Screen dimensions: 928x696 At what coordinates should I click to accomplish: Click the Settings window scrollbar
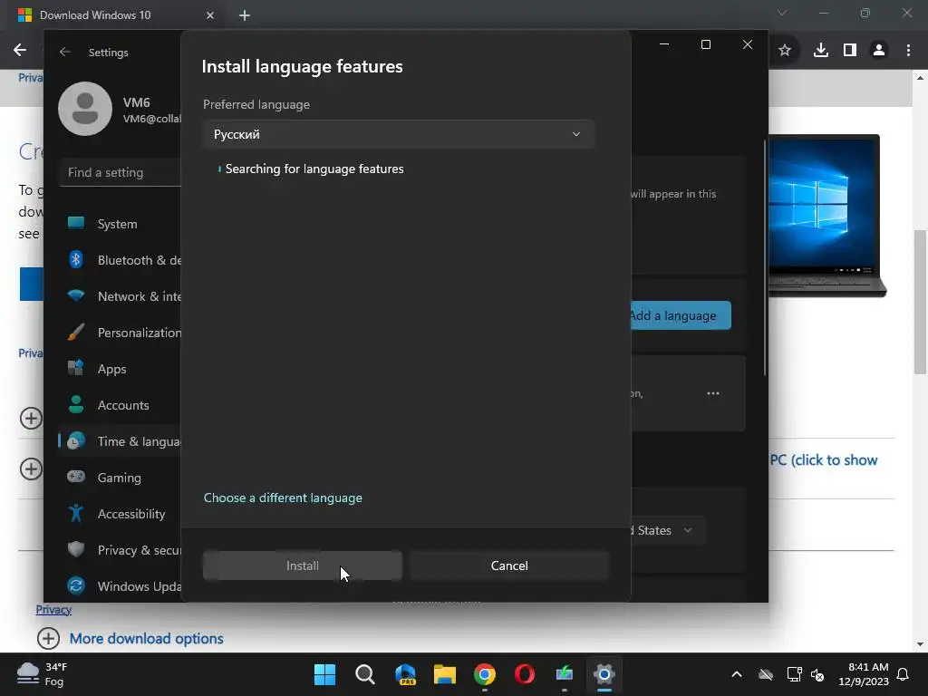click(765, 257)
